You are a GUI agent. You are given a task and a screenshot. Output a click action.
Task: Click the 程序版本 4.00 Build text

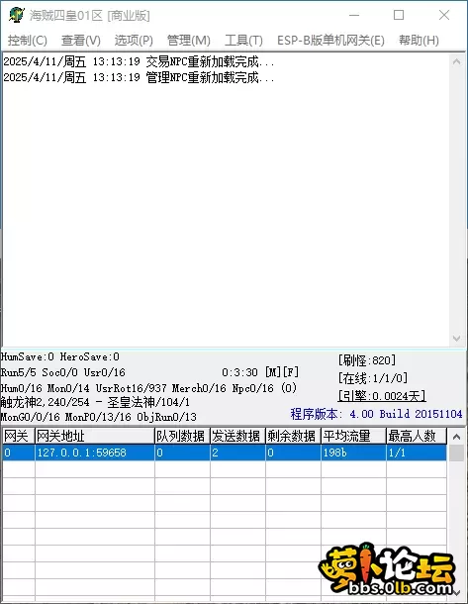coord(376,414)
